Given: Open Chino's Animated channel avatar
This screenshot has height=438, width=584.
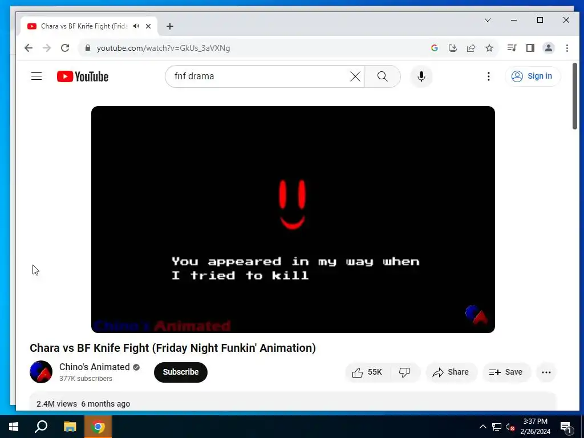Looking at the screenshot, I should (x=41, y=372).
